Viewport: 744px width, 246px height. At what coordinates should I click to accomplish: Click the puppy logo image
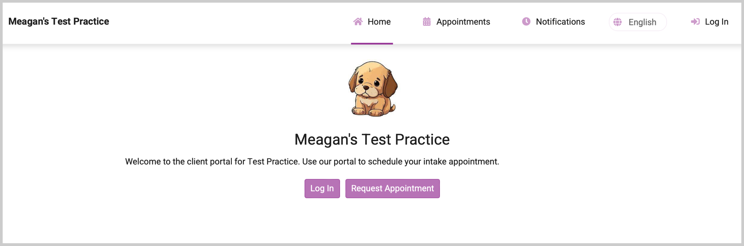tap(373, 89)
